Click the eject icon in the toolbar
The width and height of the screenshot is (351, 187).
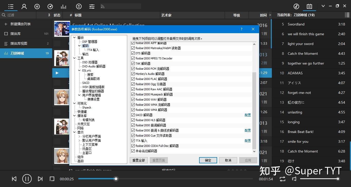tap(79, 6)
